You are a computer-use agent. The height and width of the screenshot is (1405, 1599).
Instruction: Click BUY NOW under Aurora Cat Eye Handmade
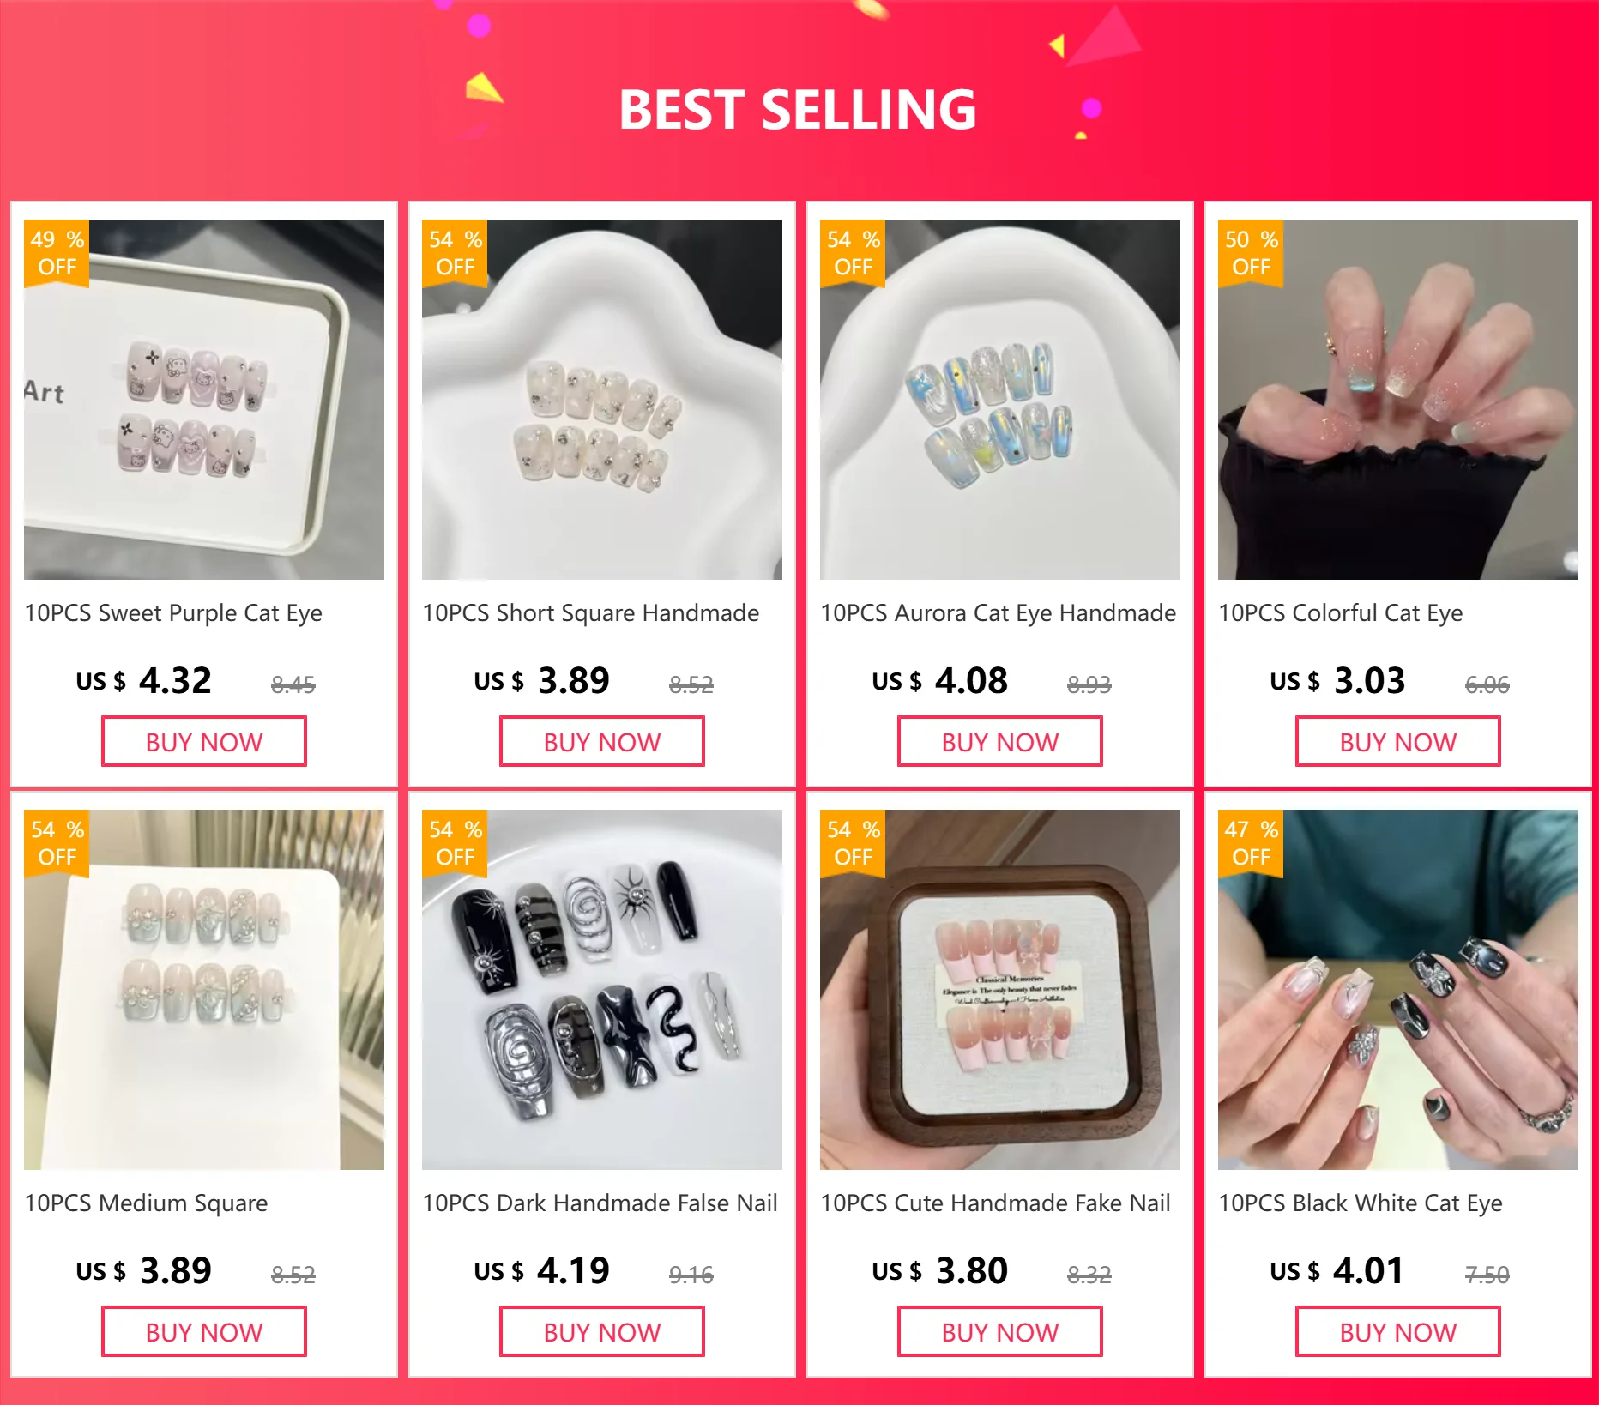[x=1000, y=741]
